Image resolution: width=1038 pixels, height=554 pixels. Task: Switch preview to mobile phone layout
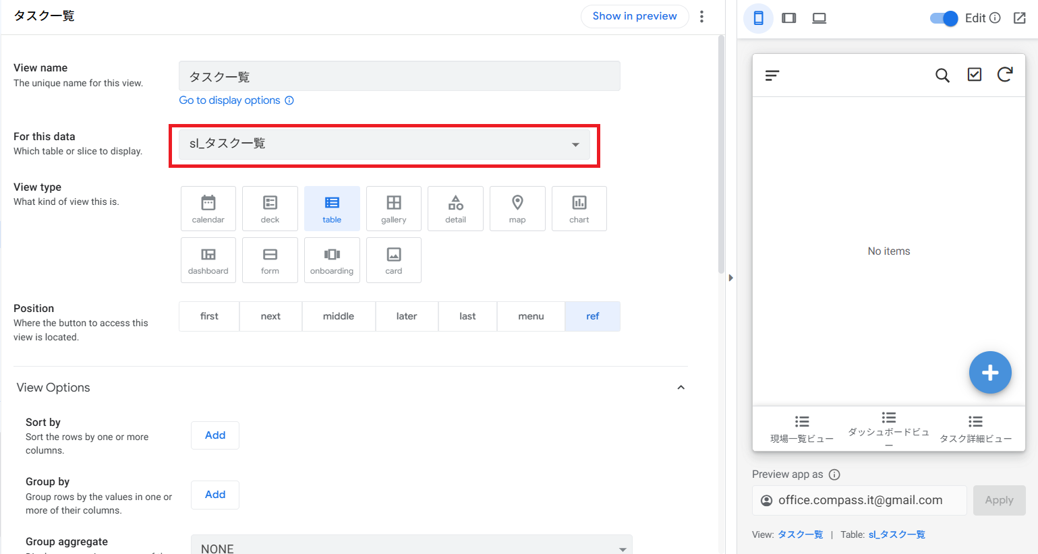pyautogui.click(x=758, y=18)
